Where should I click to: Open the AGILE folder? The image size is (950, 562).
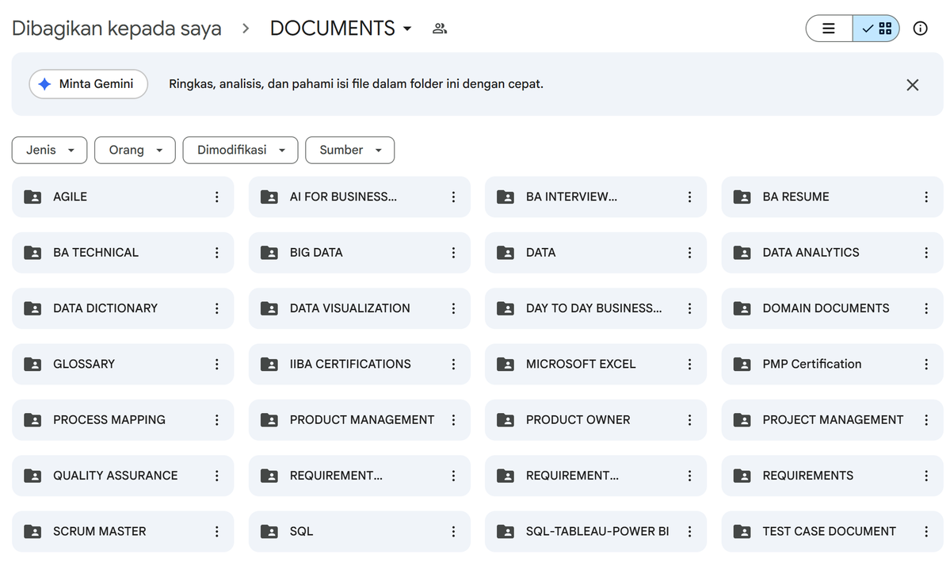coord(123,197)
